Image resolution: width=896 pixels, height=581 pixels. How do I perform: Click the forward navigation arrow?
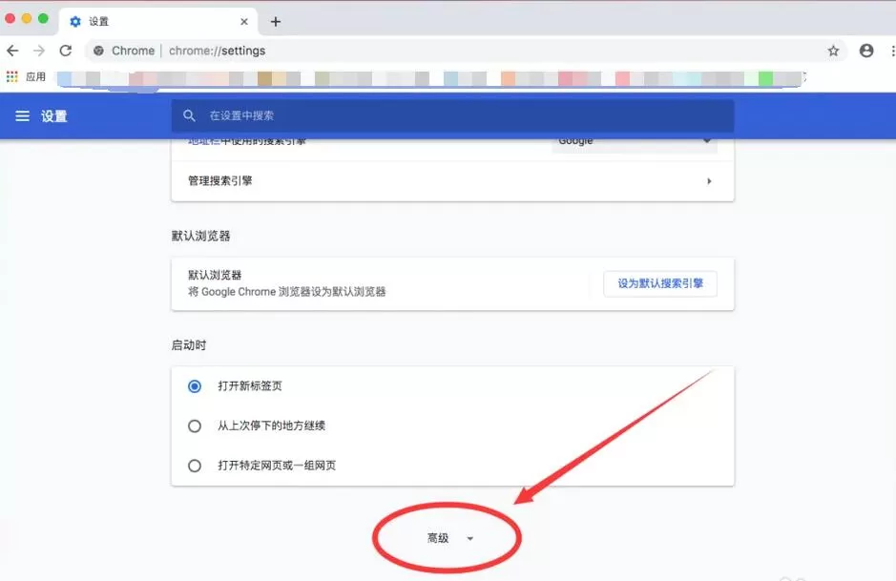click(39, 51)
